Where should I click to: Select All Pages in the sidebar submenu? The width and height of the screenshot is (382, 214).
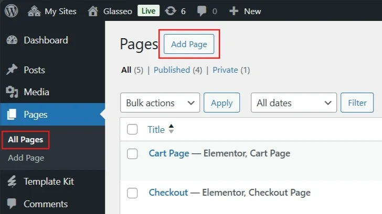[x=26, y=140]
